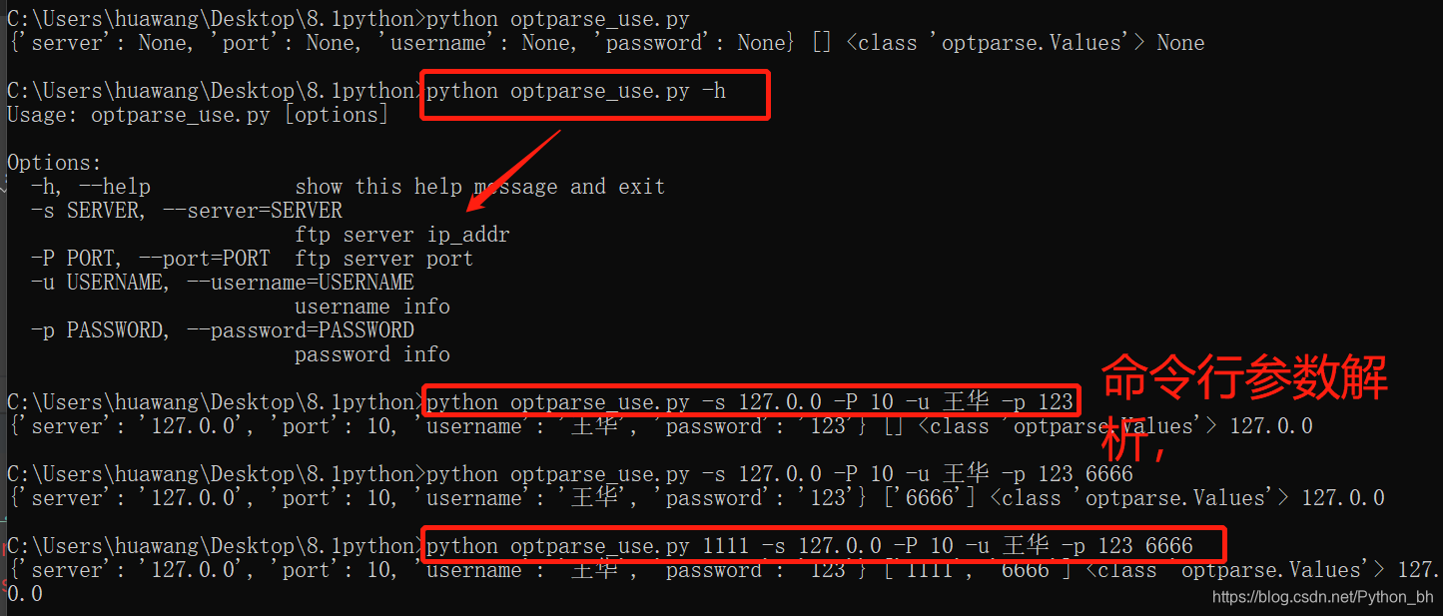Click the 'username info' help description
The width and height of the screenshot is (1443, 616).
tap(372, 307)
